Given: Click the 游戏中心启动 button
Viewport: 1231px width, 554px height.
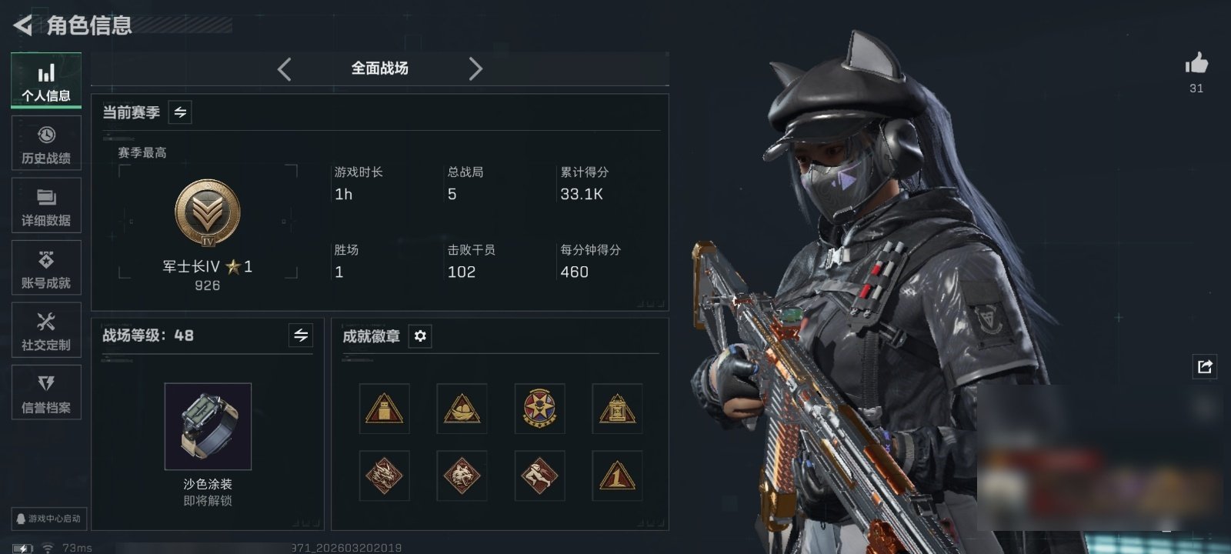Looking at the screenshot, I should [48, 519].
